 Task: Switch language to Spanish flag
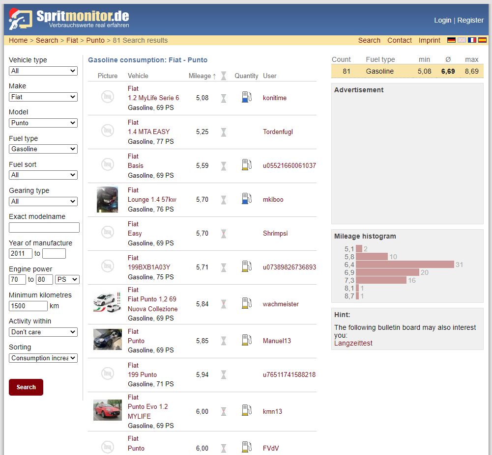coord(482,40)
